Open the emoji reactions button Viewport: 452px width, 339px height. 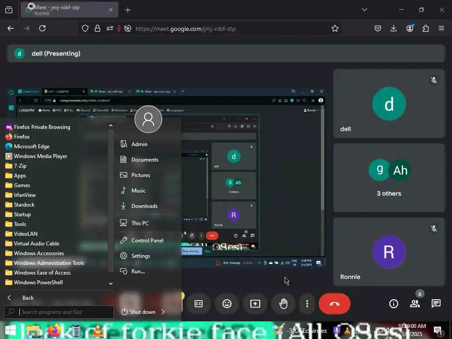tap(227, 304)
